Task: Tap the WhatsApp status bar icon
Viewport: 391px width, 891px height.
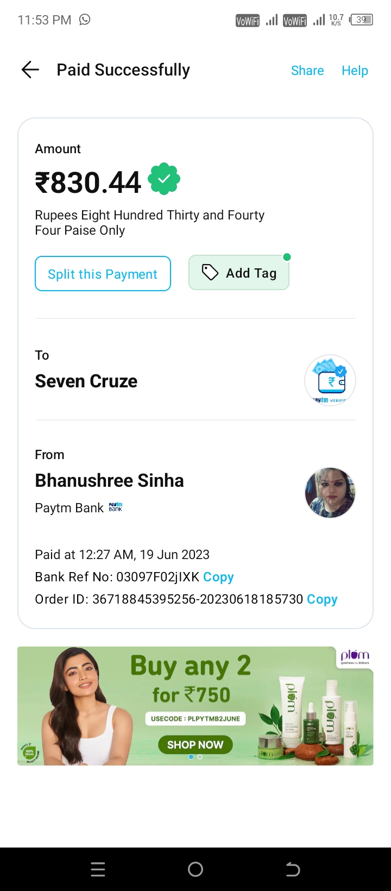Action: coord(85,20)
